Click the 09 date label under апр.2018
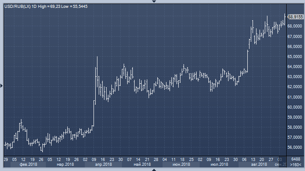 coord(94,160)
